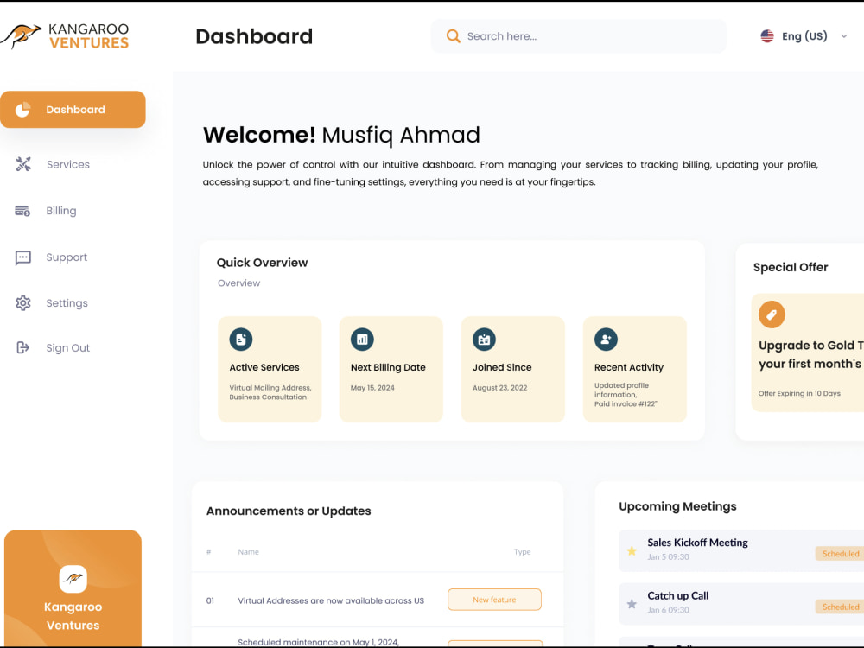864x648 pixels.
Task: Click the Overview subtitle text
Action: pos(238,283)
